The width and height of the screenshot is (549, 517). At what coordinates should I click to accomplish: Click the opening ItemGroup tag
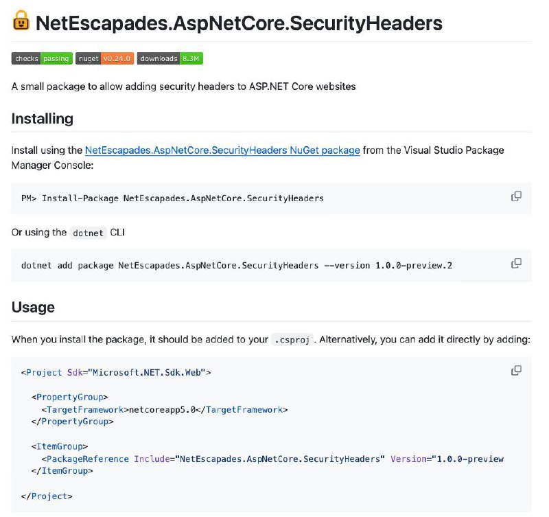coord(60,446)
